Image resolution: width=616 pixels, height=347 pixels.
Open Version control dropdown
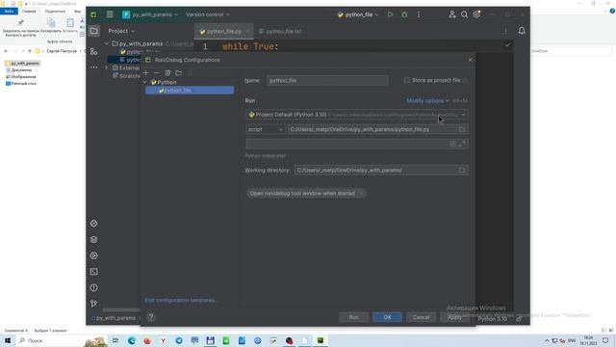point(208,14)
